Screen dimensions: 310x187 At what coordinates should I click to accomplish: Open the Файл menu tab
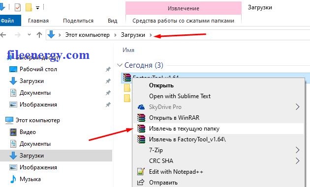coord(10,21)
